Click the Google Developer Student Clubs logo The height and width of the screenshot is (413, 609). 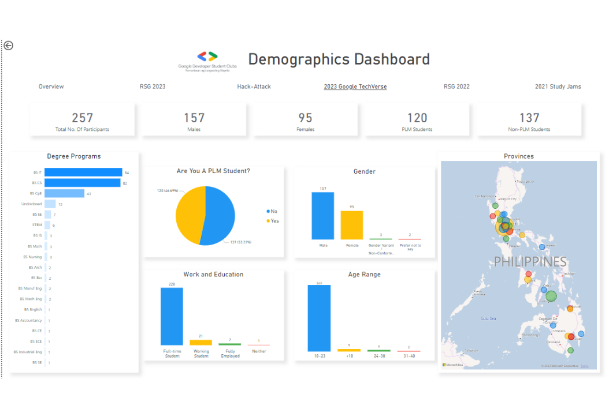[x=207, y=57]
